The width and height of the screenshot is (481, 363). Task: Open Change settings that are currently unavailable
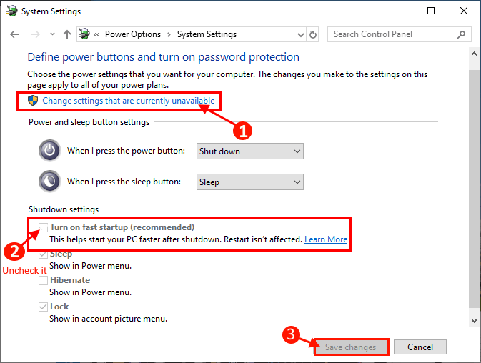[129, 101]
